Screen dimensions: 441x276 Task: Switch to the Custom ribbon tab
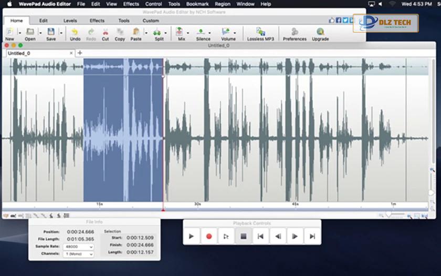tap(151, 21)
